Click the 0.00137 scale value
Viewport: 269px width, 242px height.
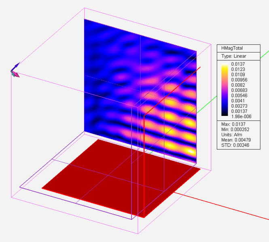click(x=239, y=111)
